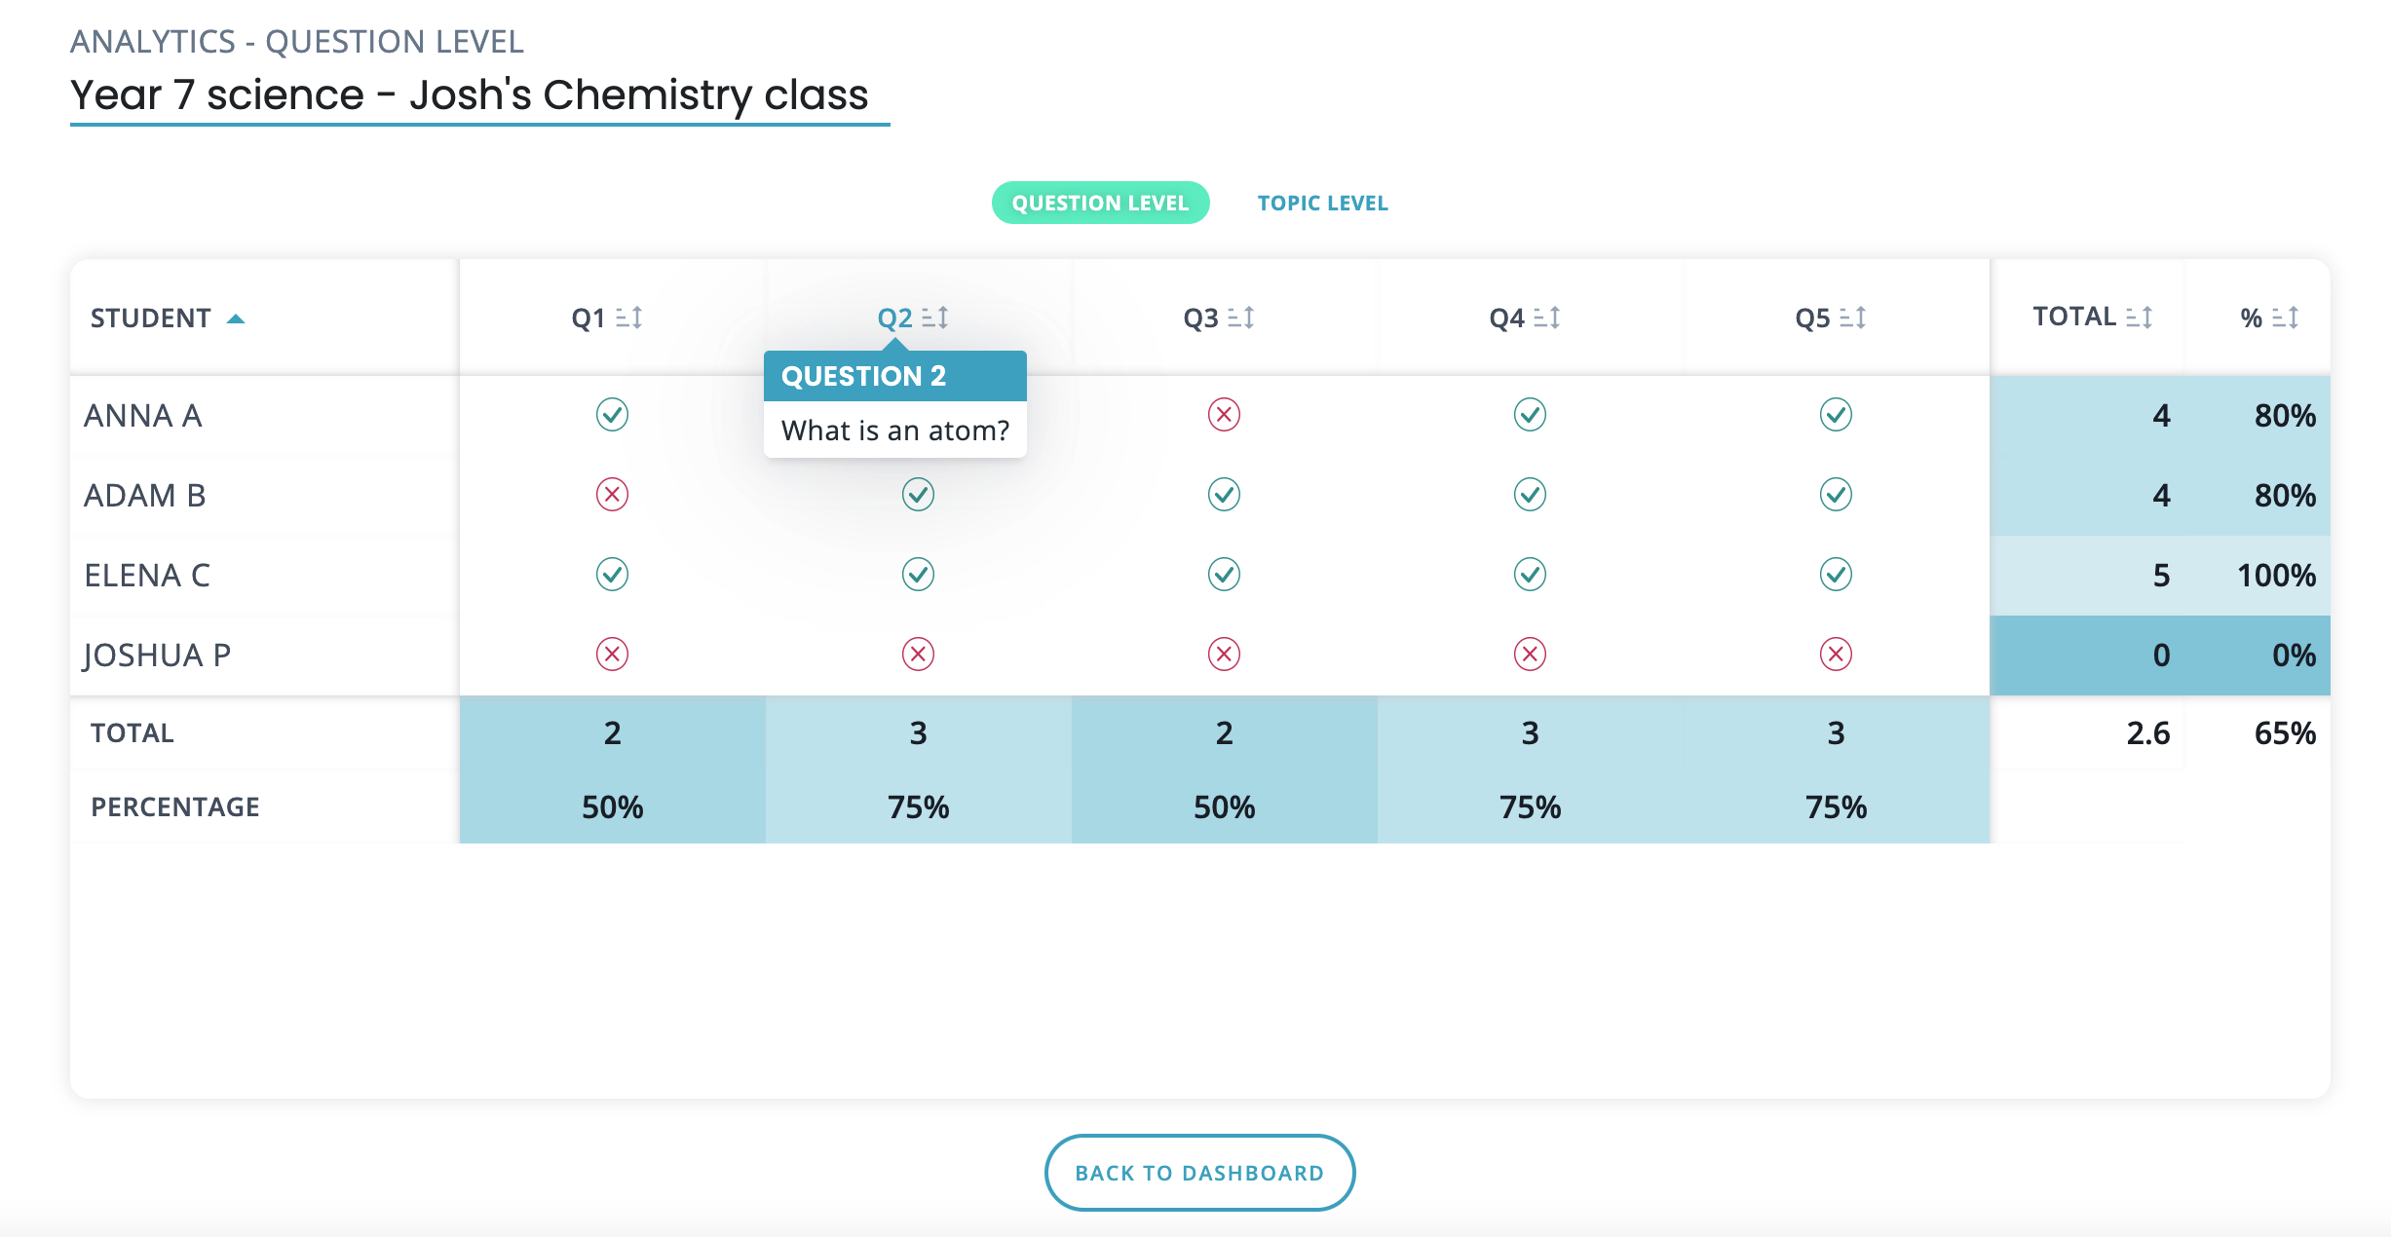
Task: Click the 0% cell for Joshua P
Action: pyautogui.click(x=2294, y=655)
